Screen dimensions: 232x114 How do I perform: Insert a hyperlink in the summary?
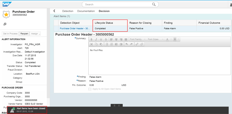click(137, 44)
